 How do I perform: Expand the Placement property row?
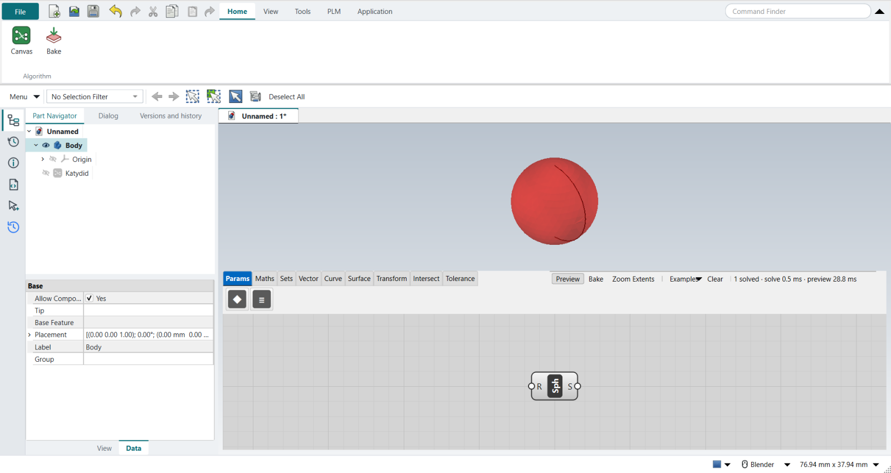(30, 335)
